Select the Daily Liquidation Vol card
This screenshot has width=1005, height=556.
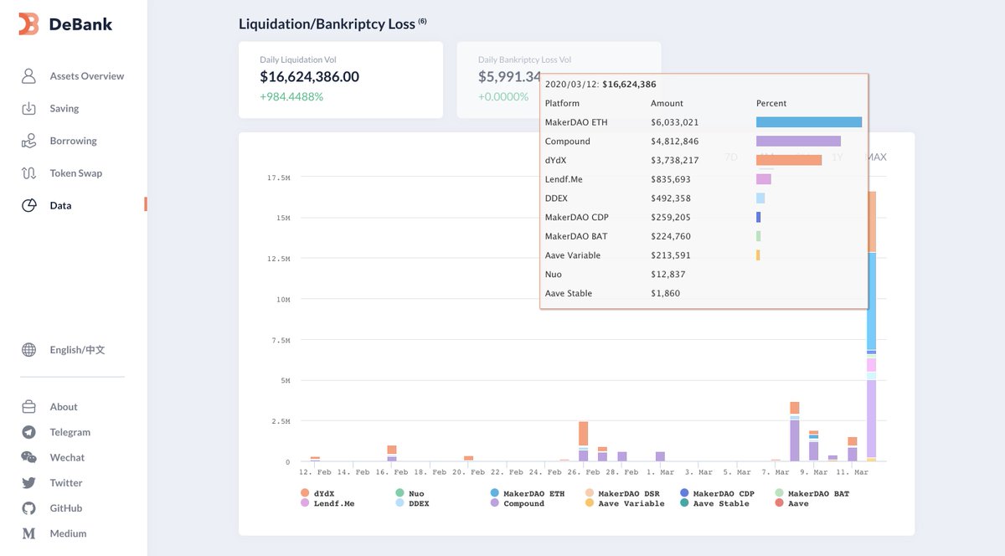[x=340, y=80]
